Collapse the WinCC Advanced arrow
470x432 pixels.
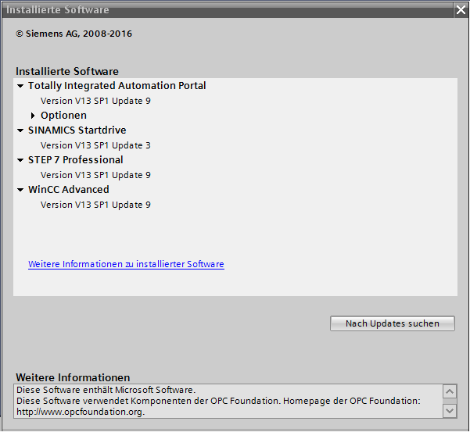[x=20, y=190]
